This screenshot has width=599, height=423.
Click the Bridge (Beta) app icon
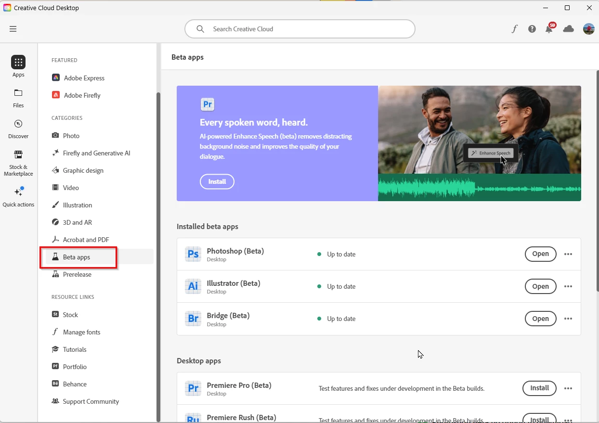193,319
